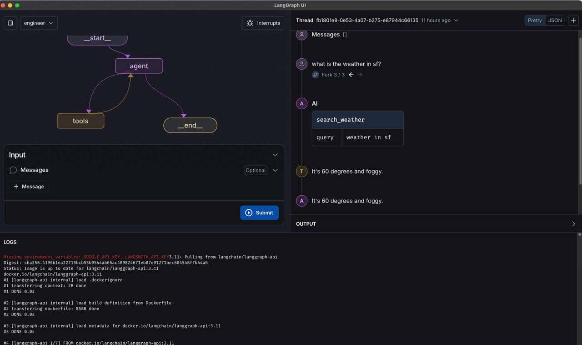Screen dimensions: 582x345
Task: Open the engineer graph dropdown
Action: [39, 23]
